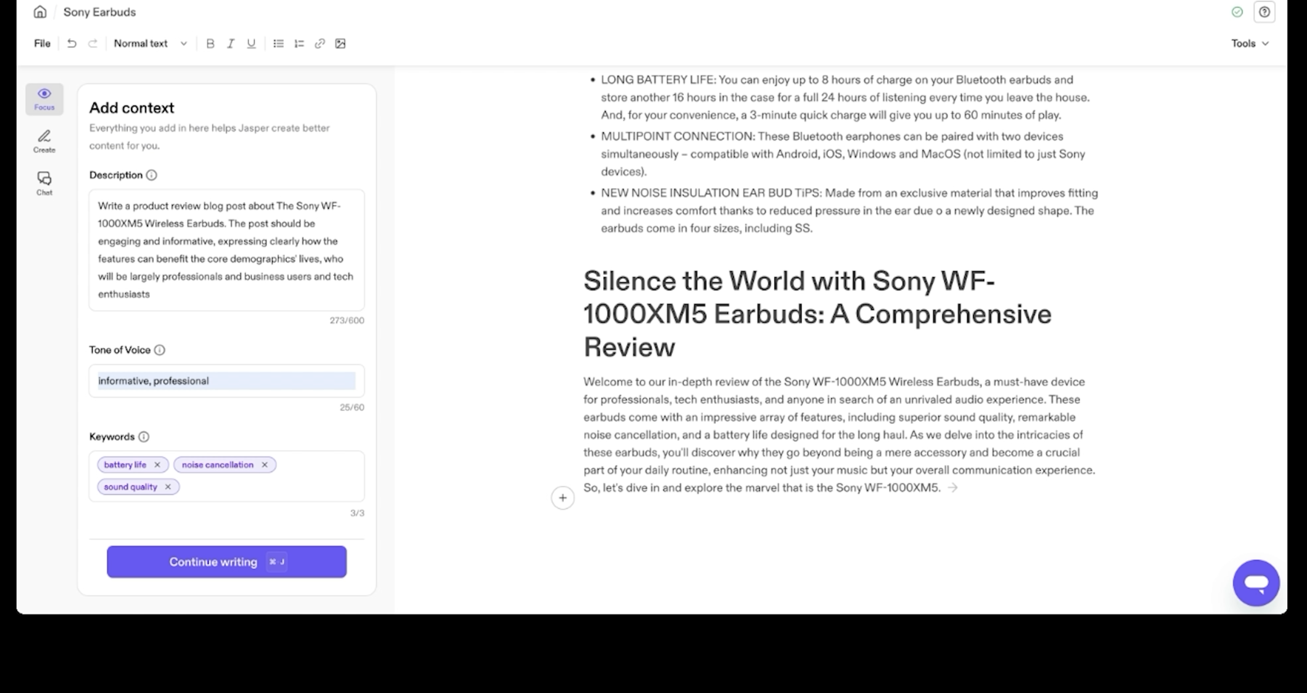
Task: Open the Tools dropdown
Action: (x=1250, y=43)
